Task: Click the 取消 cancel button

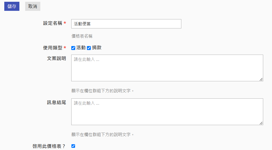Action: (x=32, y=6)
